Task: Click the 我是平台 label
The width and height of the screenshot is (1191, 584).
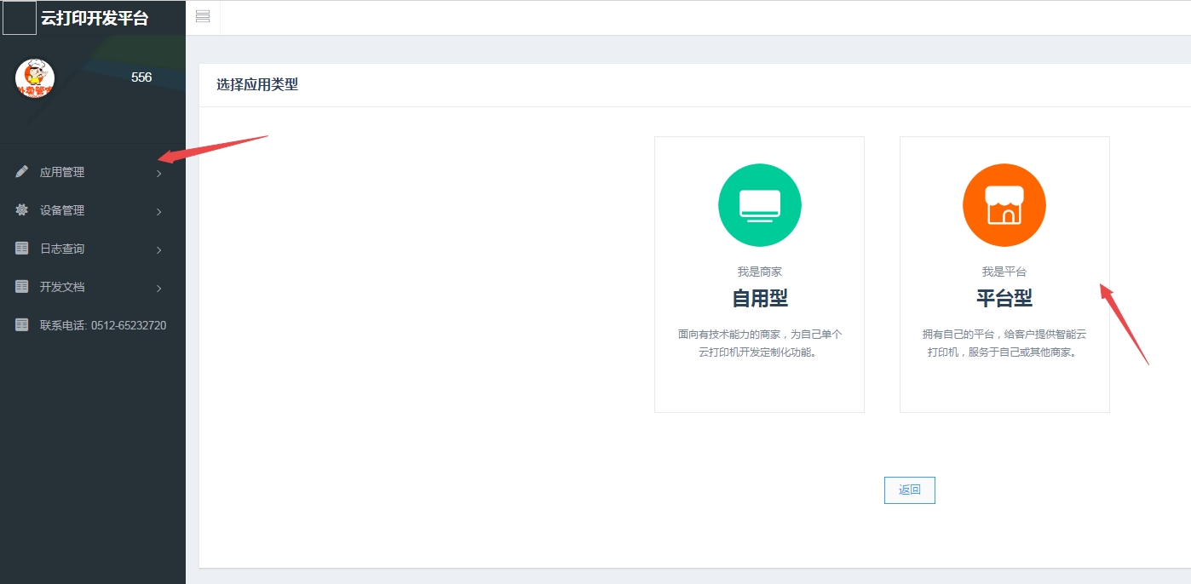Action: [x=1004, y=272]
